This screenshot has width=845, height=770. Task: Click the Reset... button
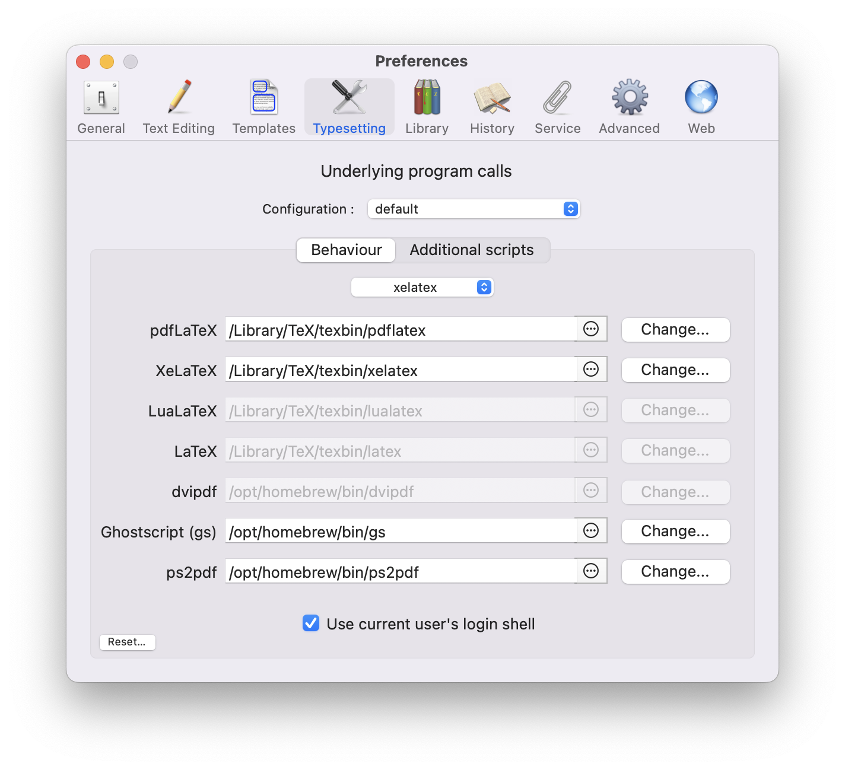pos(127,642)
